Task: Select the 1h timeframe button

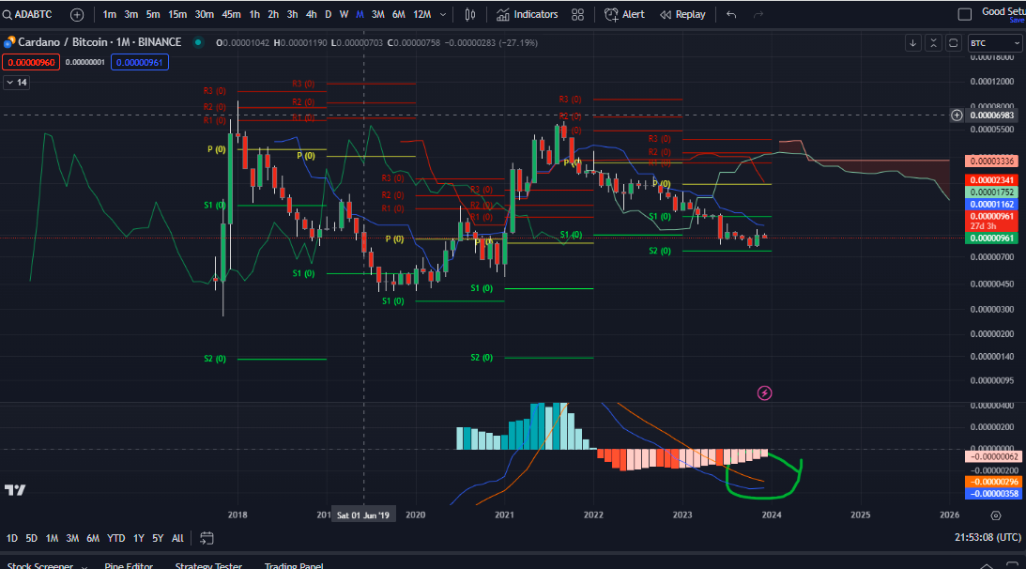Action: point(253,15)
